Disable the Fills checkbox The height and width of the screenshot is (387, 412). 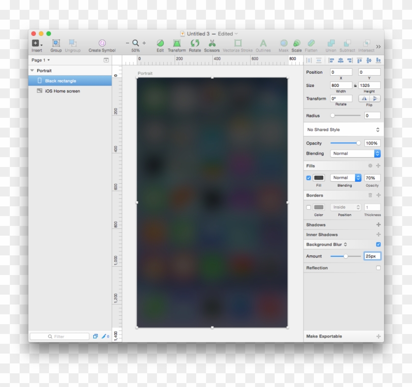point(309,178)
